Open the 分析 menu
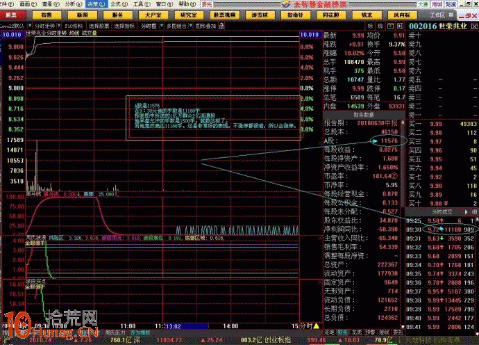Viewport: 479px width, 345px height. (x=74, y=4)
